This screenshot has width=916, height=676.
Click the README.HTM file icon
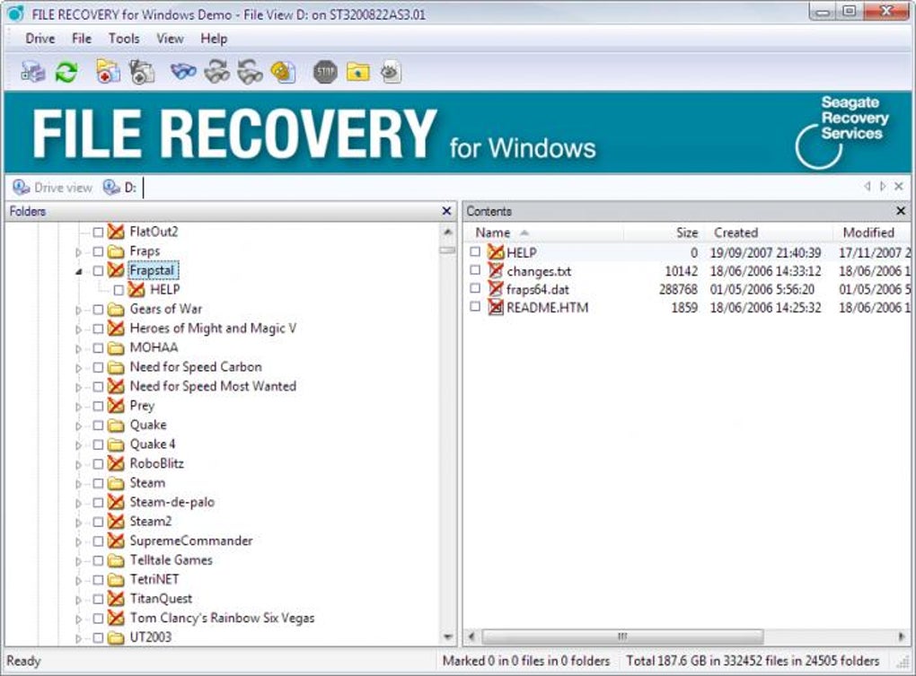(496, 307)
